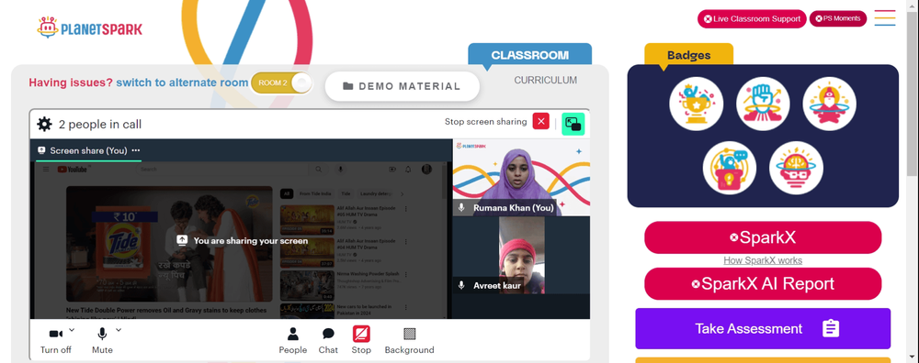919x363 pixels.
Task: Click the 'You are sharing your screen' message
Action: pyautogui.click(x=242, y=240)
